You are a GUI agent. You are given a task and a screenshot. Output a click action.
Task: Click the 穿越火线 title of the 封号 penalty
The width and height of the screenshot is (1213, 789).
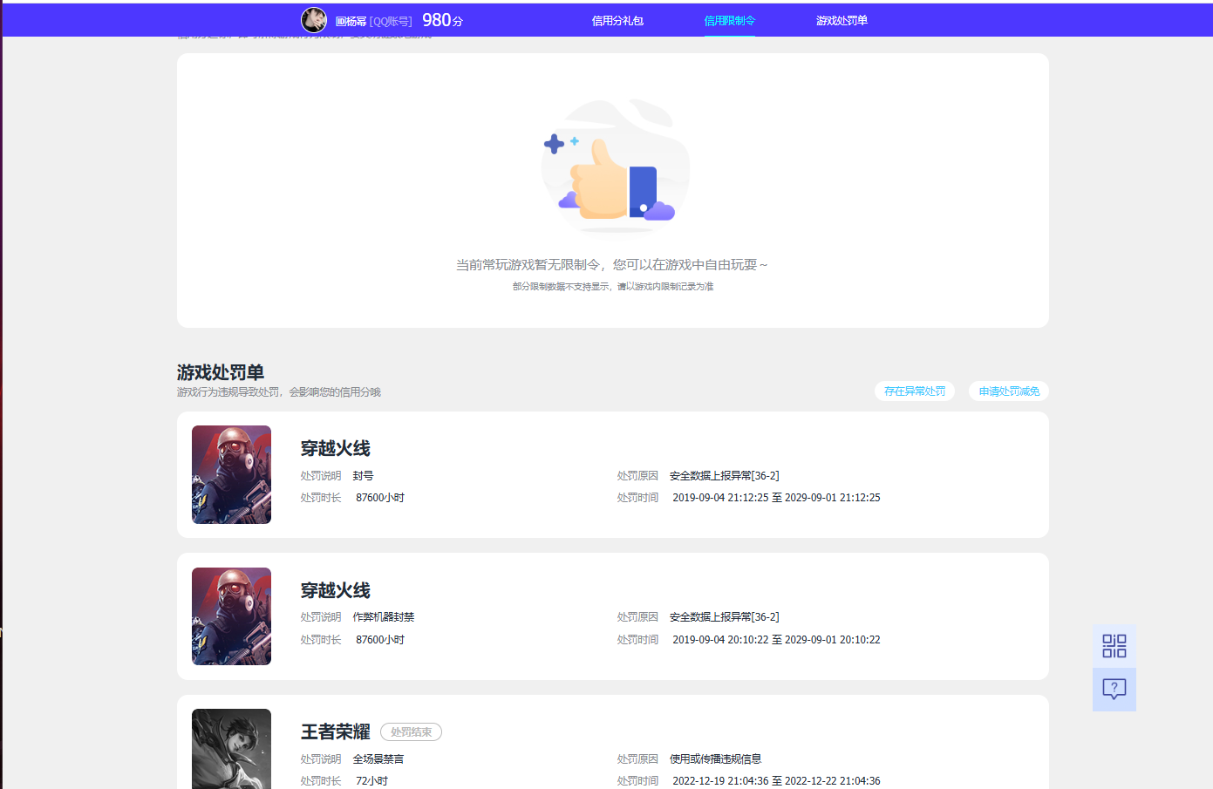(336, 448)
